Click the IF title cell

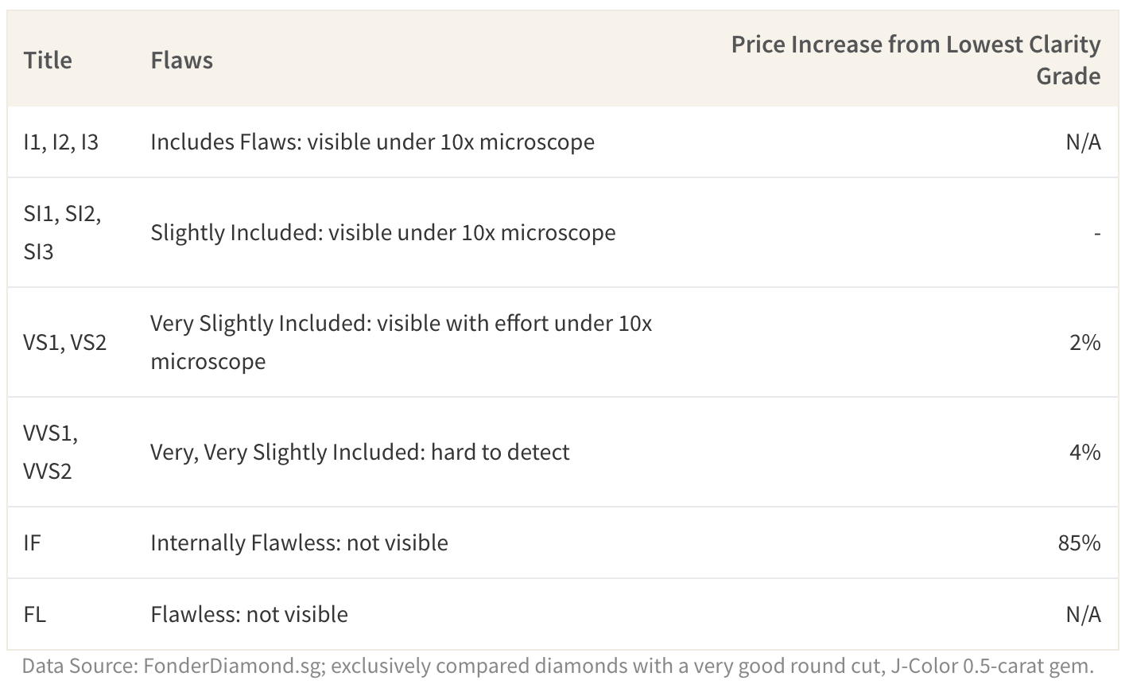coord(32,542)
